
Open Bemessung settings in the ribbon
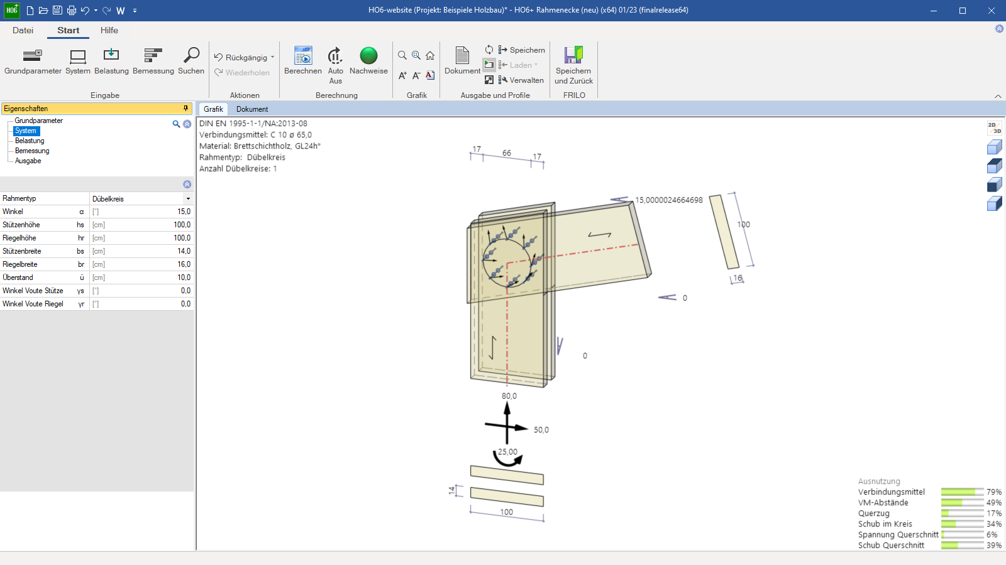(x=153, y=62)
